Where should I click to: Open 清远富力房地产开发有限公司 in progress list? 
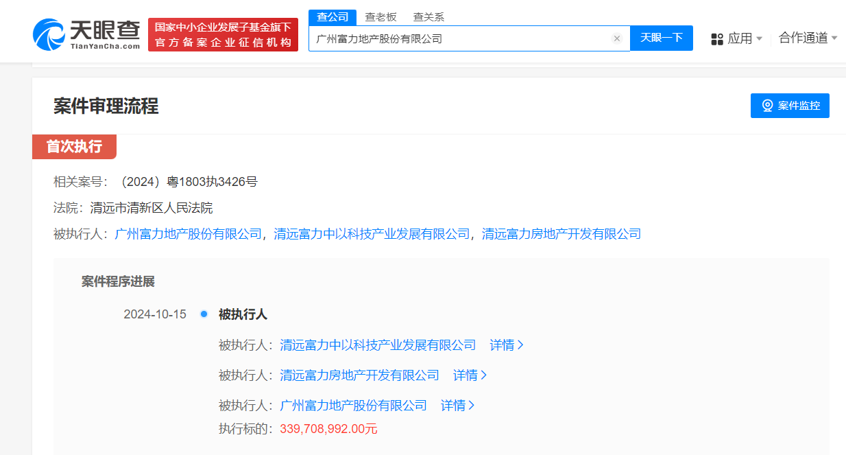359,375
